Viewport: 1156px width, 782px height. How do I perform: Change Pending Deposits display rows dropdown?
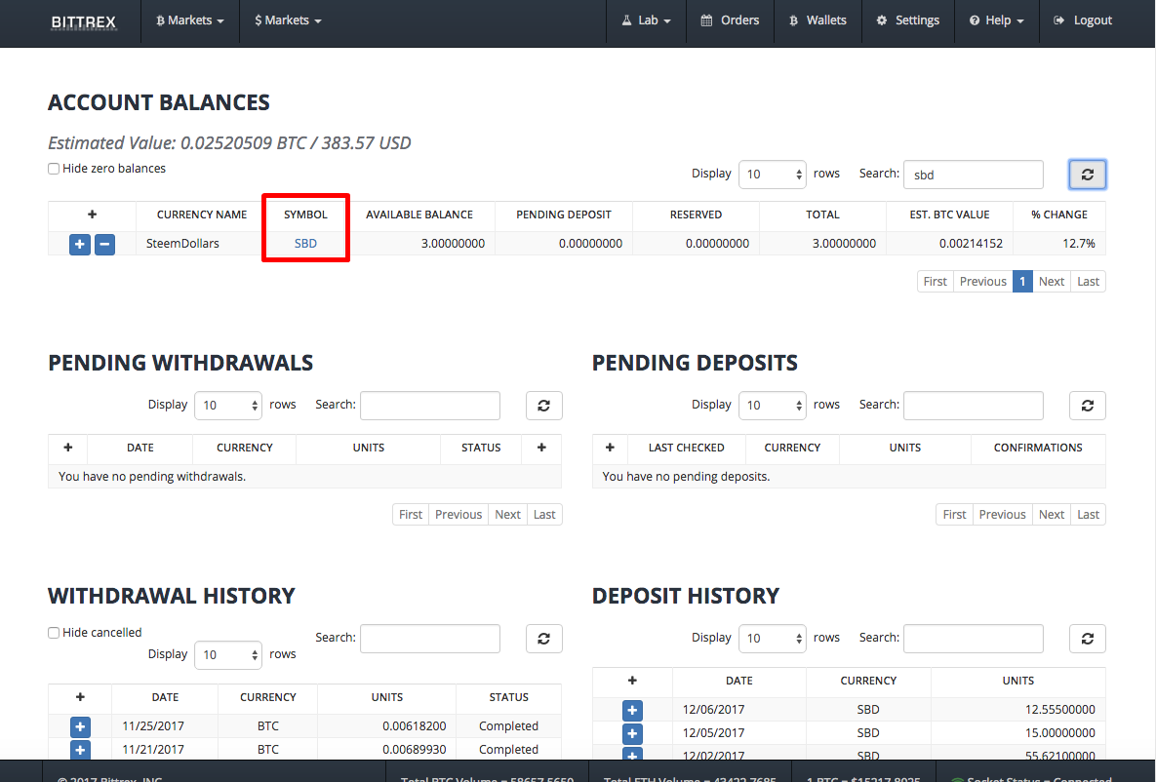pos(772,406)
